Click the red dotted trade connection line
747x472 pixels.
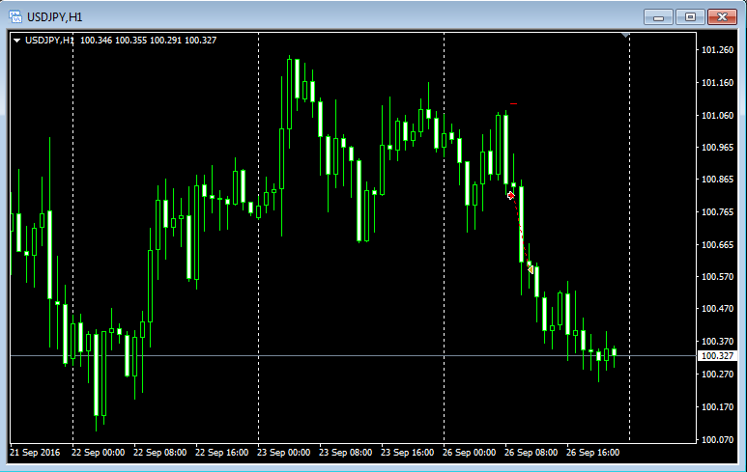(x=521, y=233)
